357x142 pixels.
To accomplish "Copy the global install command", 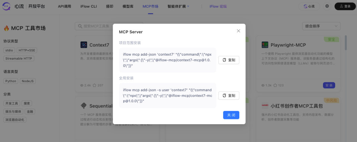I will 229,96.
